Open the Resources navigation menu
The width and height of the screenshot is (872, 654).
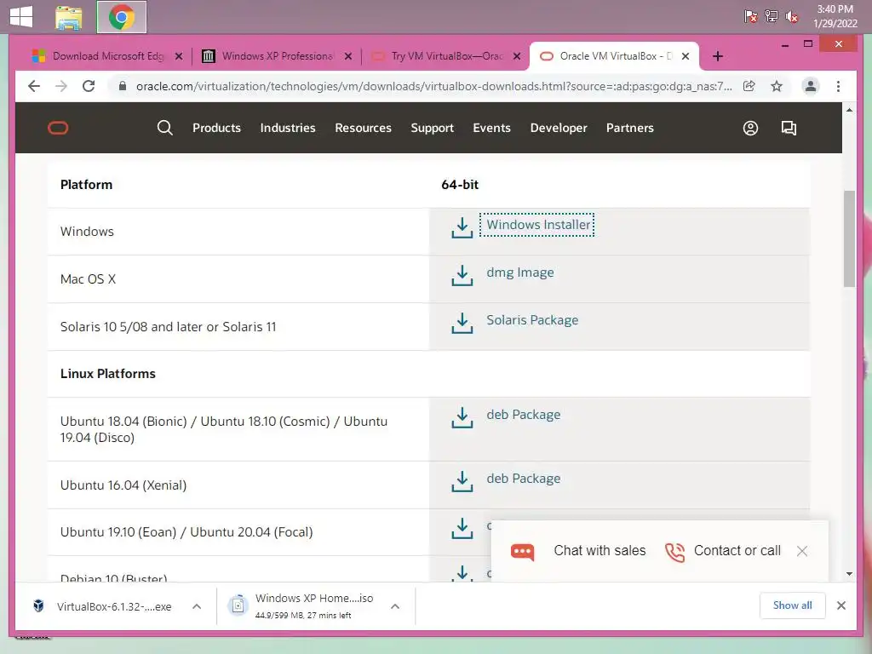coord(363,128)
